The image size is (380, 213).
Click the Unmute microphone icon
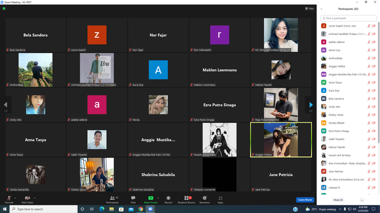pos(9,198)
